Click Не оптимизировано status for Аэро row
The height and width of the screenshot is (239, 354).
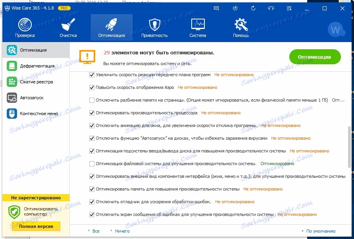(198, 87)
